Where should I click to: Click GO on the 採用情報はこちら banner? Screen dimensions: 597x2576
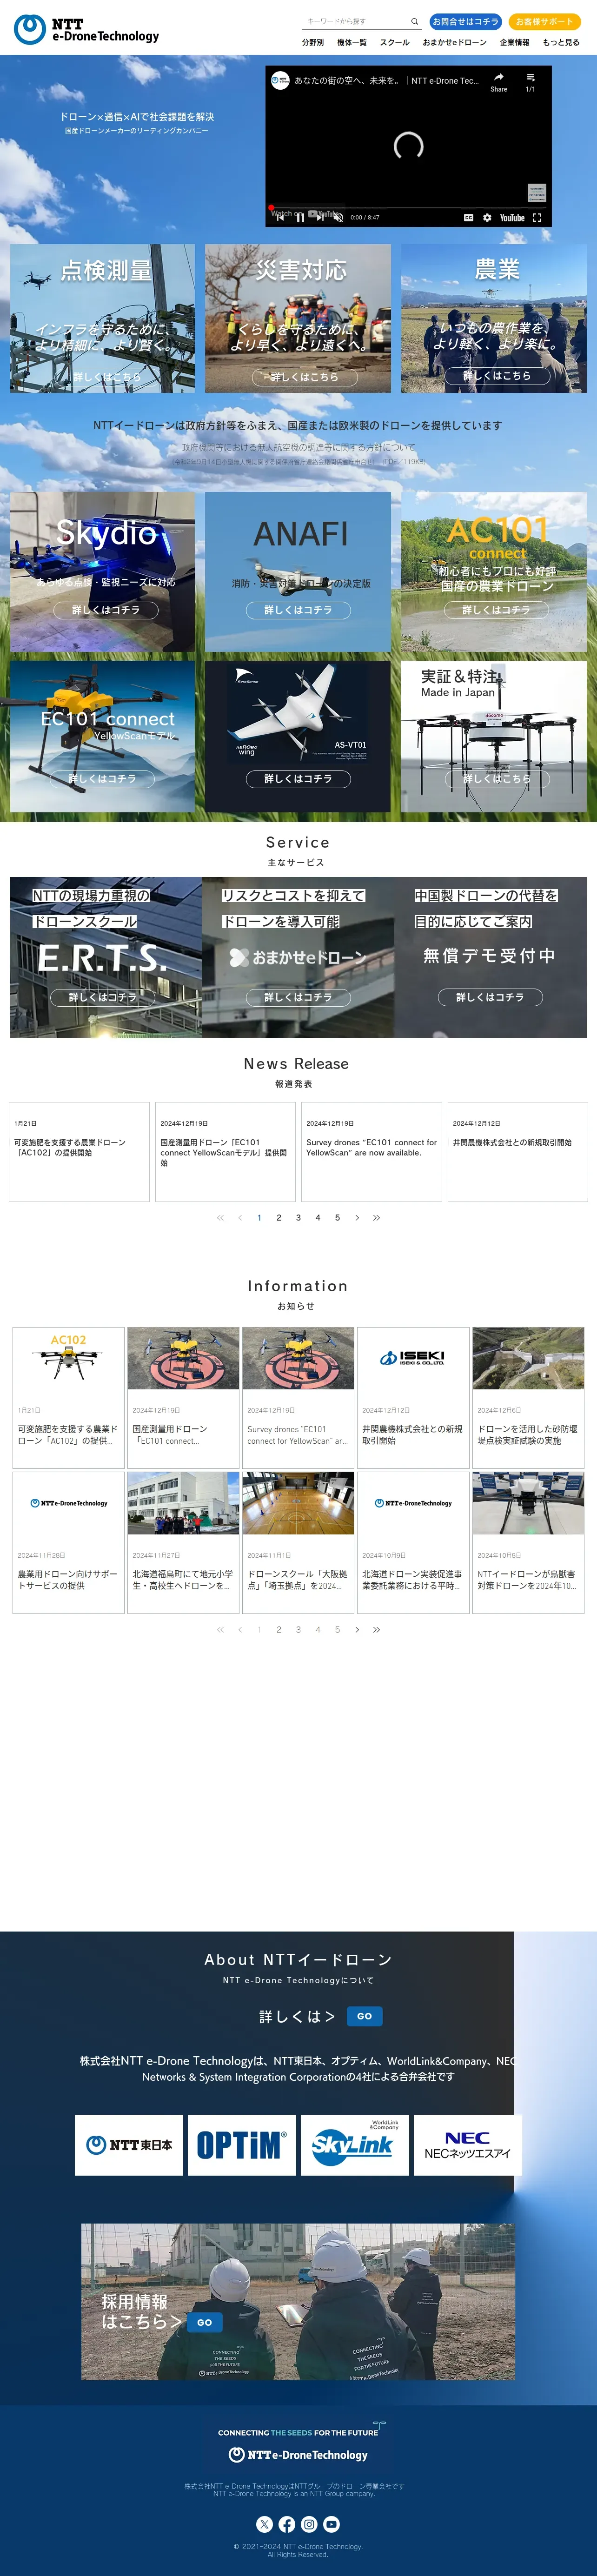pos(205,2323)
